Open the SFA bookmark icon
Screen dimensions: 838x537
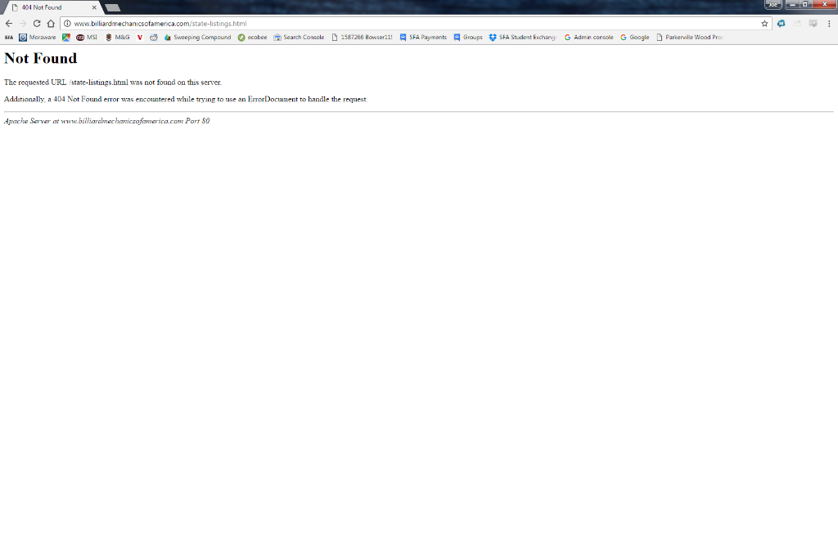tap(8, 38)
